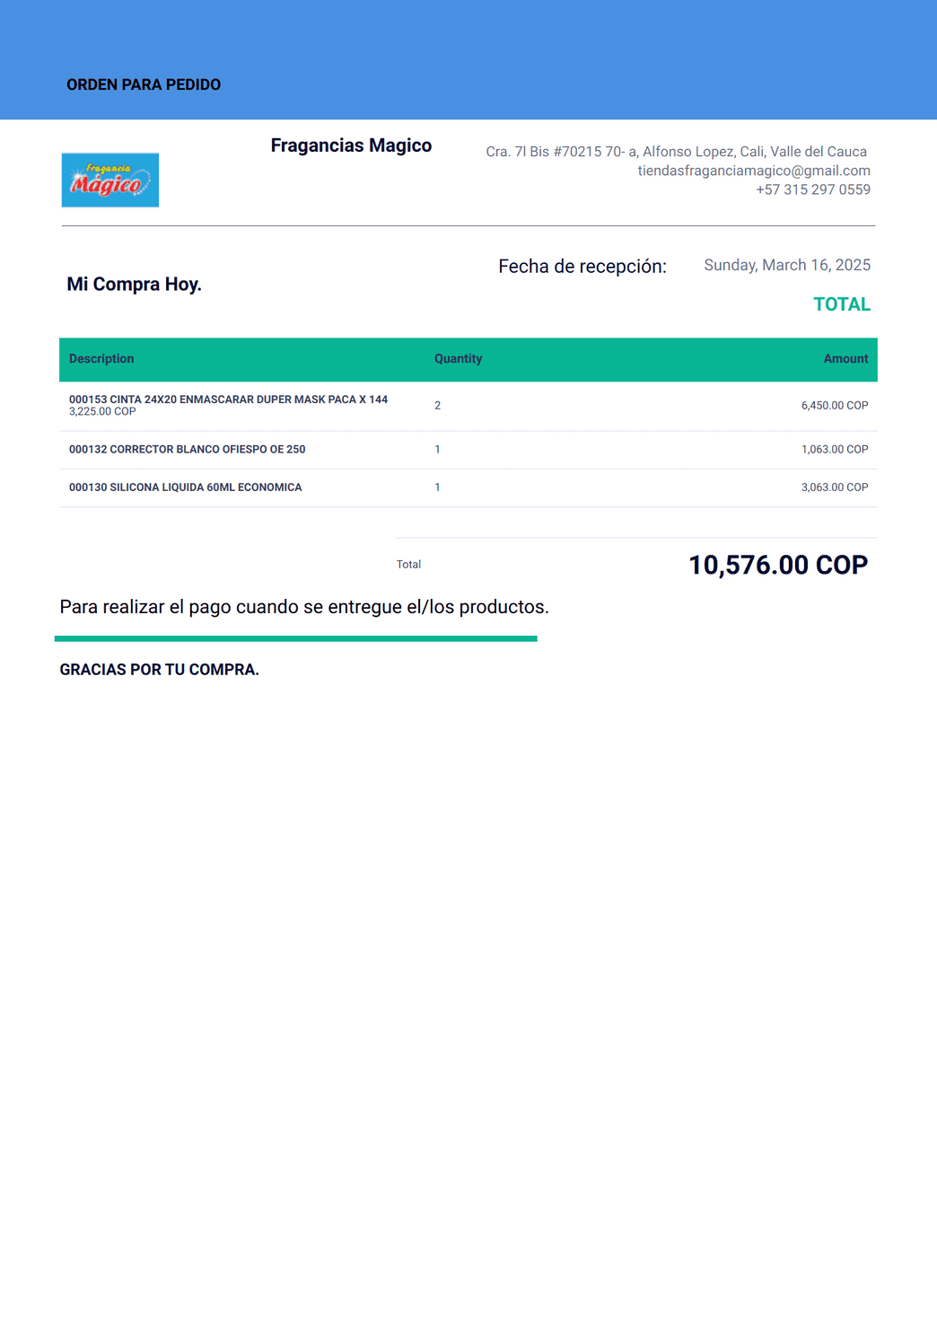Click the Amount column header
This screenshot has width=937, height=1326.
pos(845,358)
